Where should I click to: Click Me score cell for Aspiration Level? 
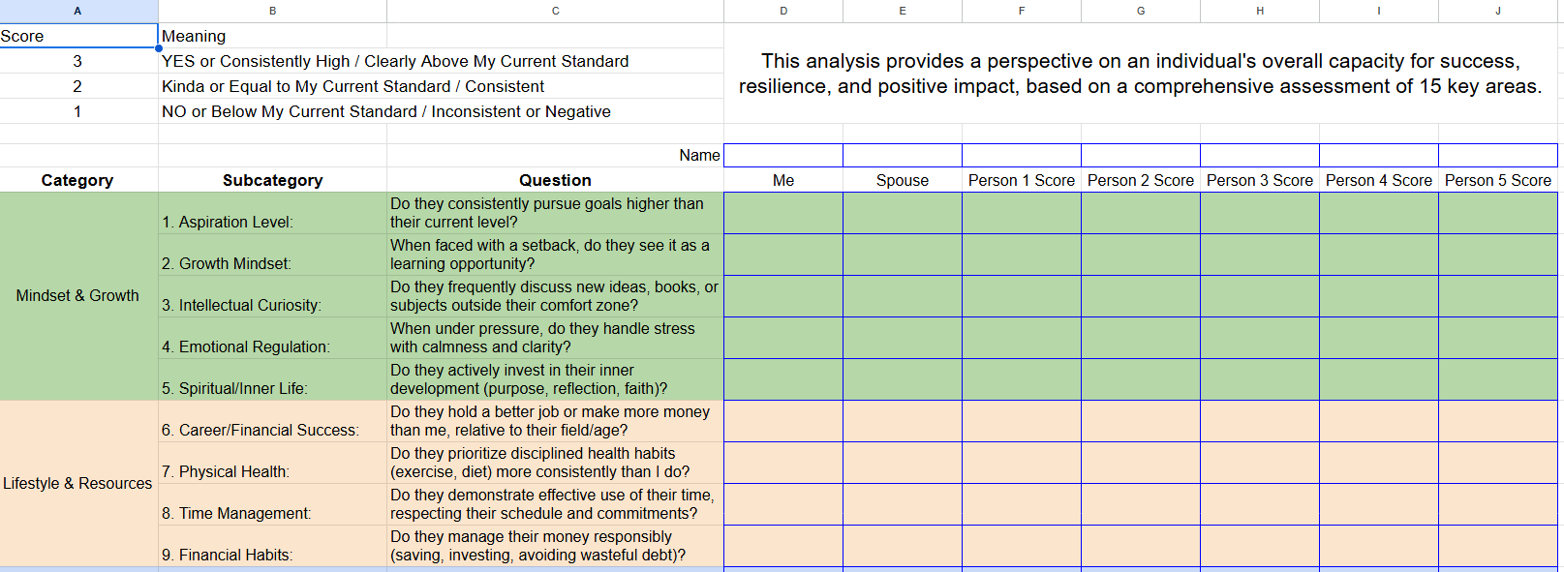coord(782,213)
